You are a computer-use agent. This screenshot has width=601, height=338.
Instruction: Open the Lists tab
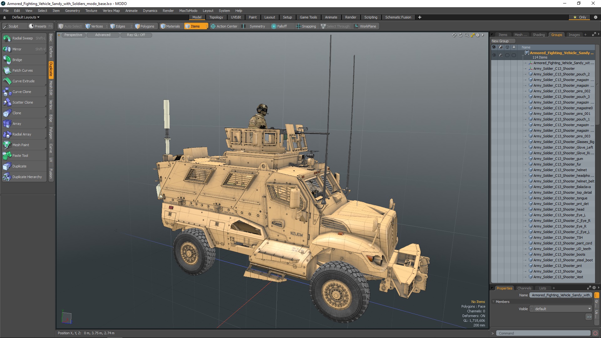tap(542, 288)
